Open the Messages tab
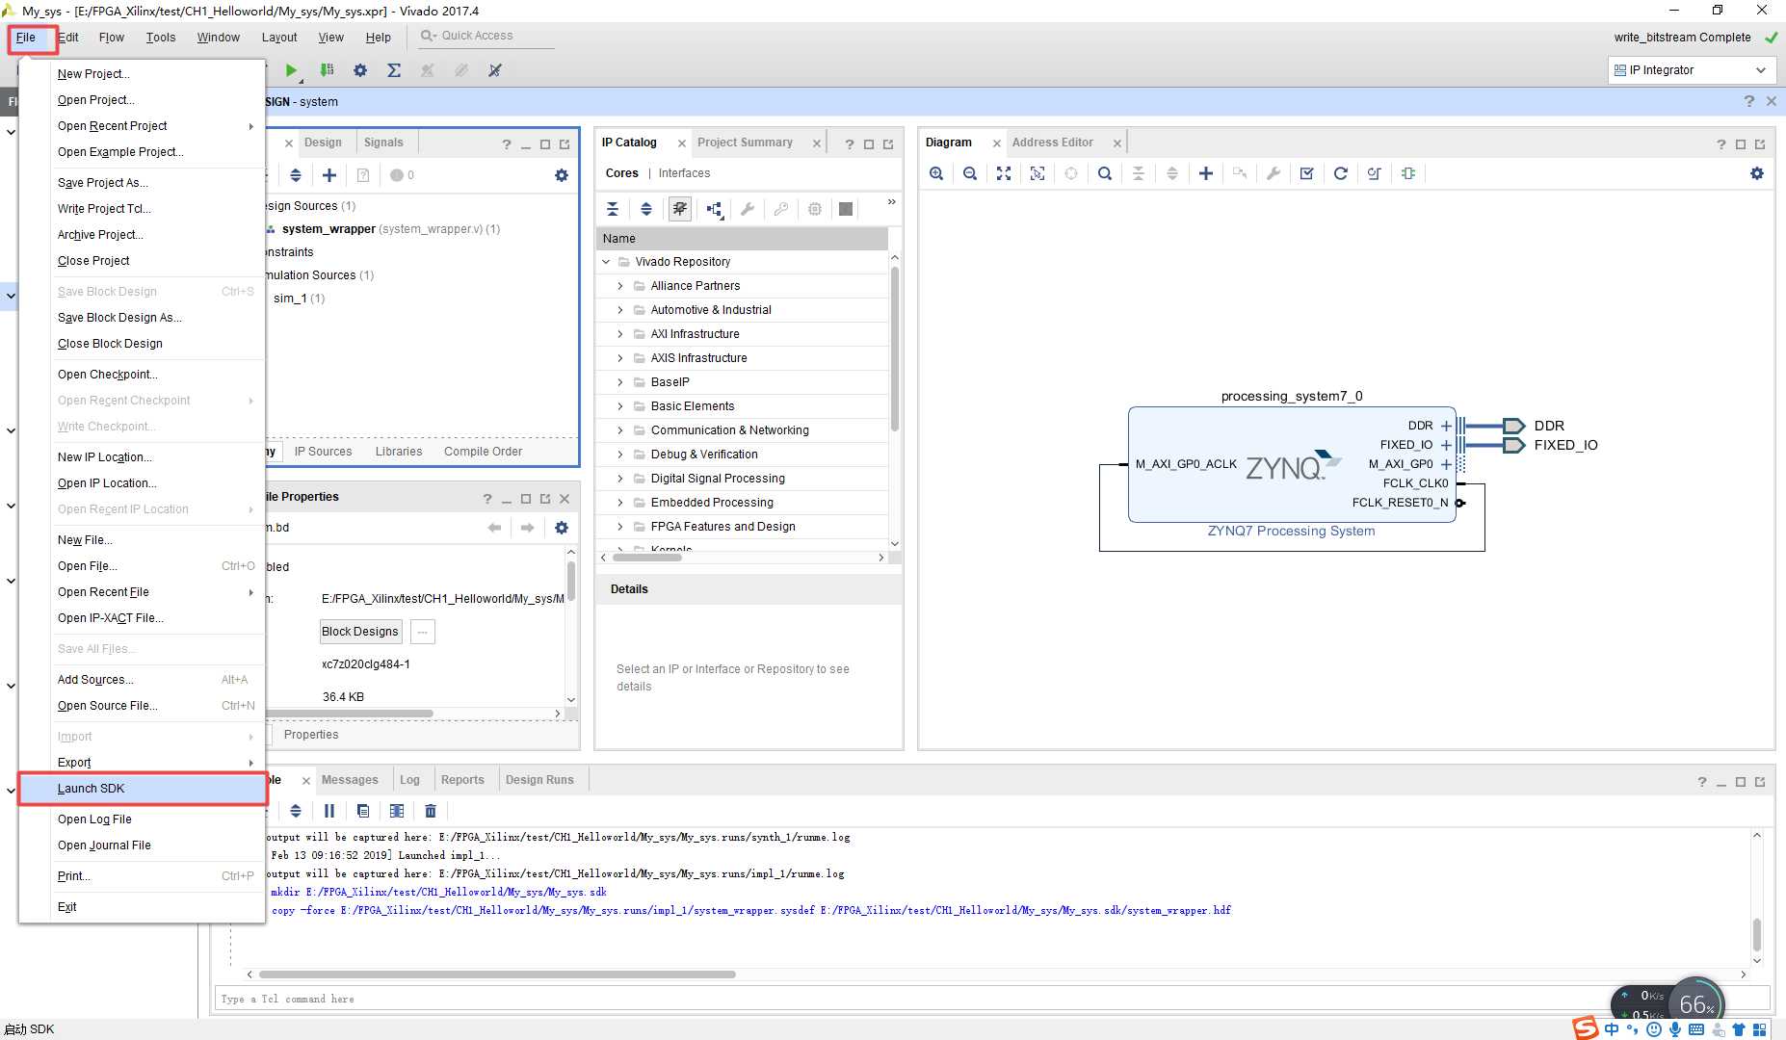The image size is (1786, 1040). pos(350,780)
